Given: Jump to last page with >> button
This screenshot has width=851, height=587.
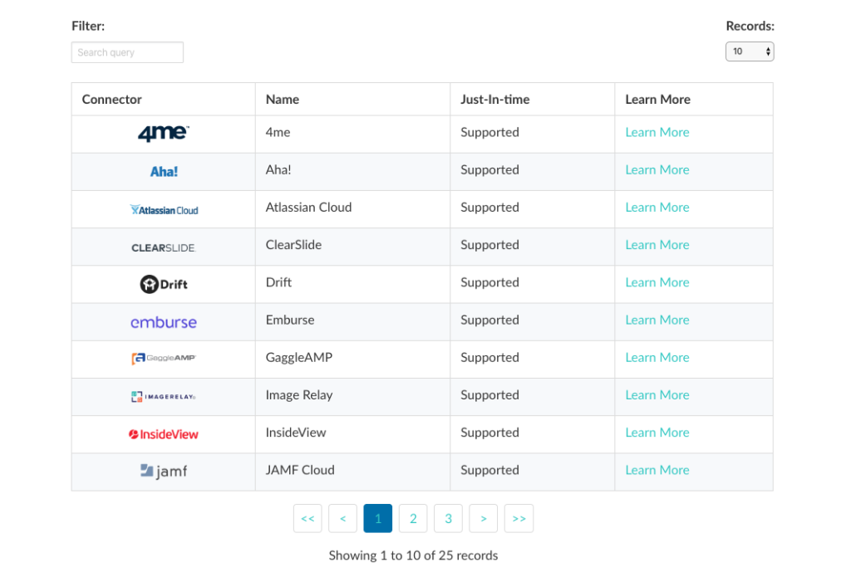Looking at the screenshot, I should point(519,518).
